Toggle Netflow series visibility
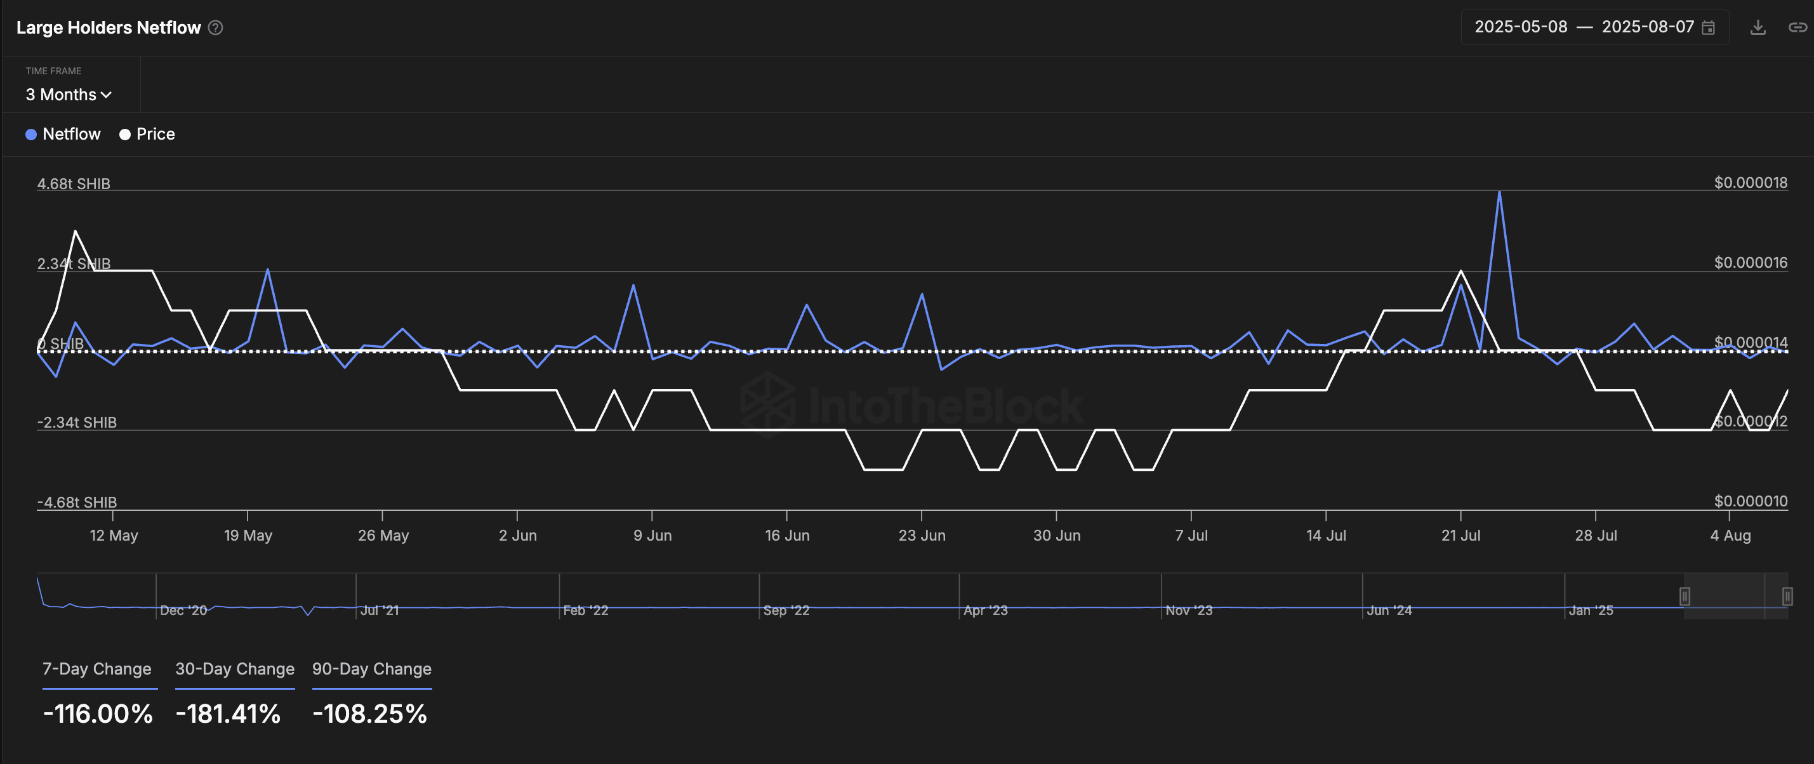 (x=71, y=135)
